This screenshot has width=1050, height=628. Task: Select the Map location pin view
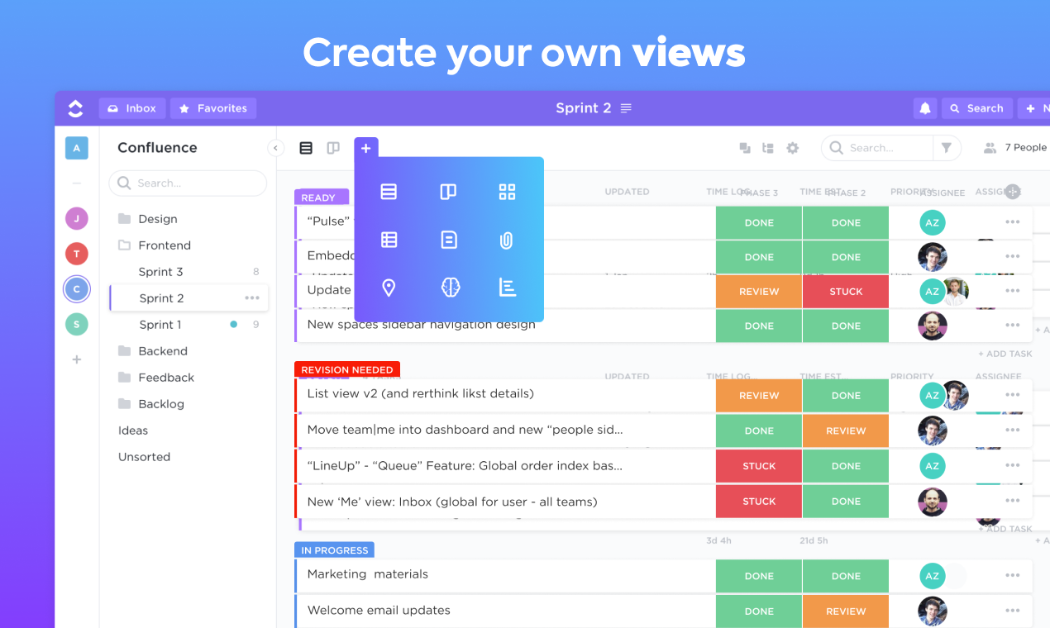coord(389,288)
